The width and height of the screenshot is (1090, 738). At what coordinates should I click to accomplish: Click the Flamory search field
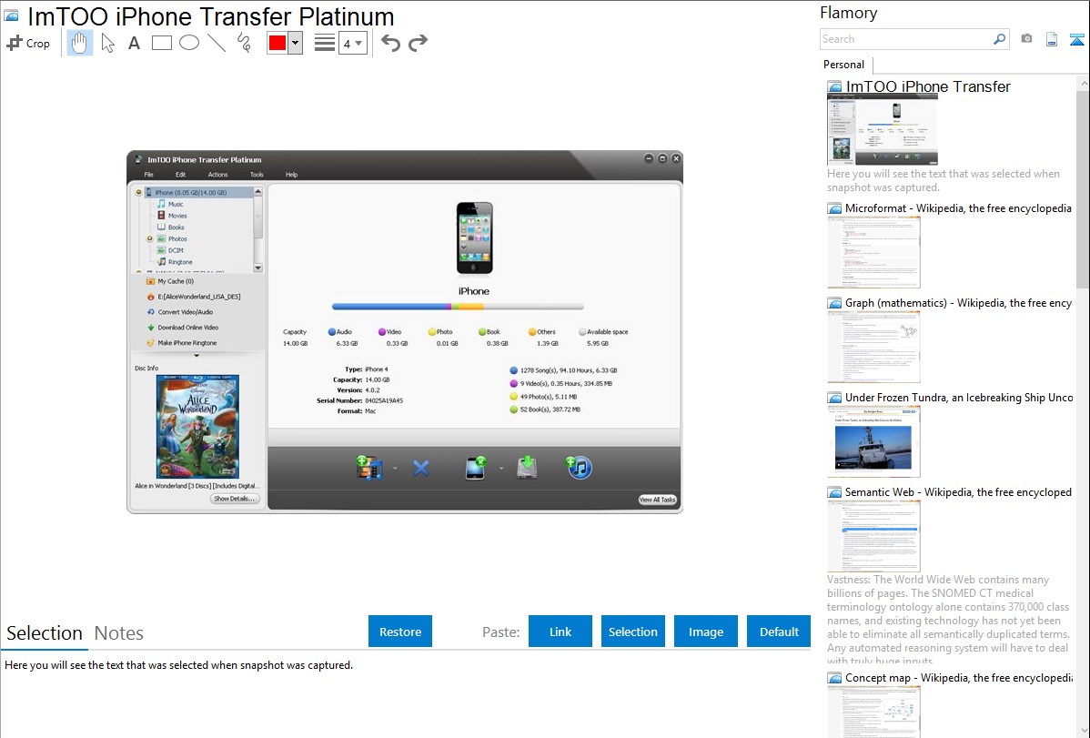point(906,39)
